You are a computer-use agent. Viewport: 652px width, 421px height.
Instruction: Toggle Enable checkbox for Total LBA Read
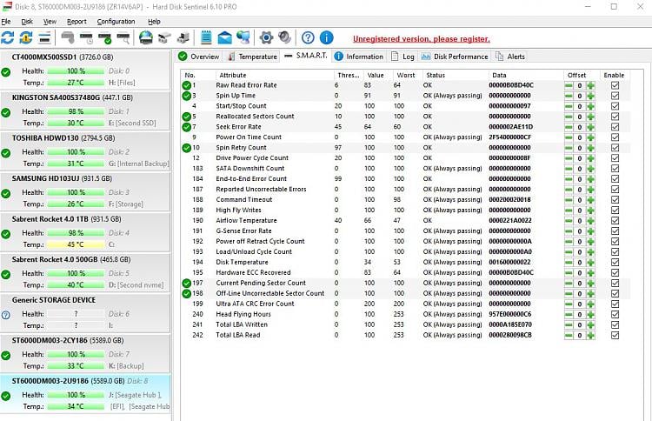tap(615, 335)
